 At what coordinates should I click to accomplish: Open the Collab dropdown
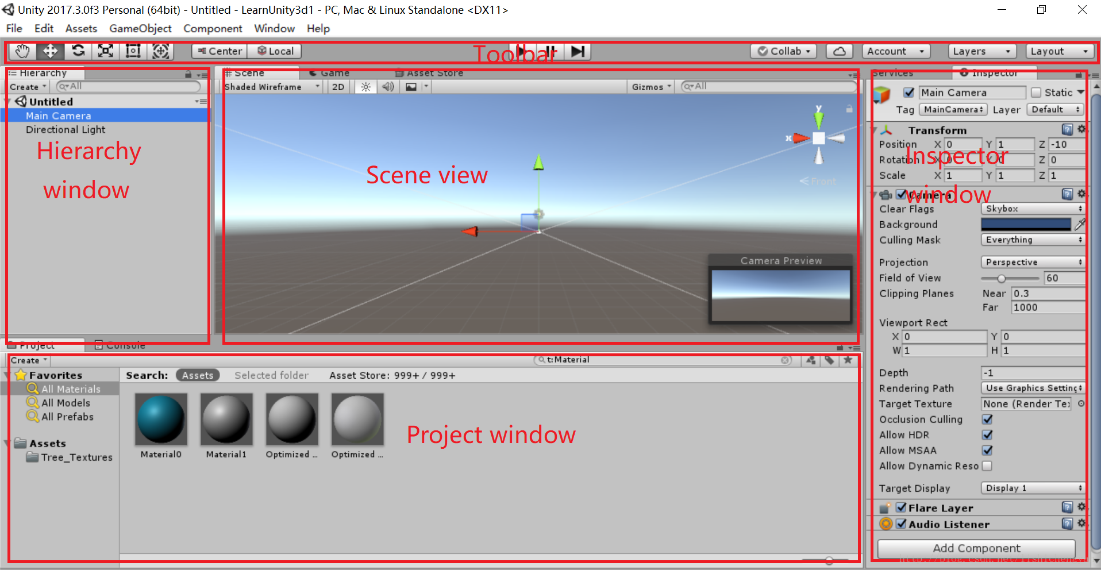[784, 51]
